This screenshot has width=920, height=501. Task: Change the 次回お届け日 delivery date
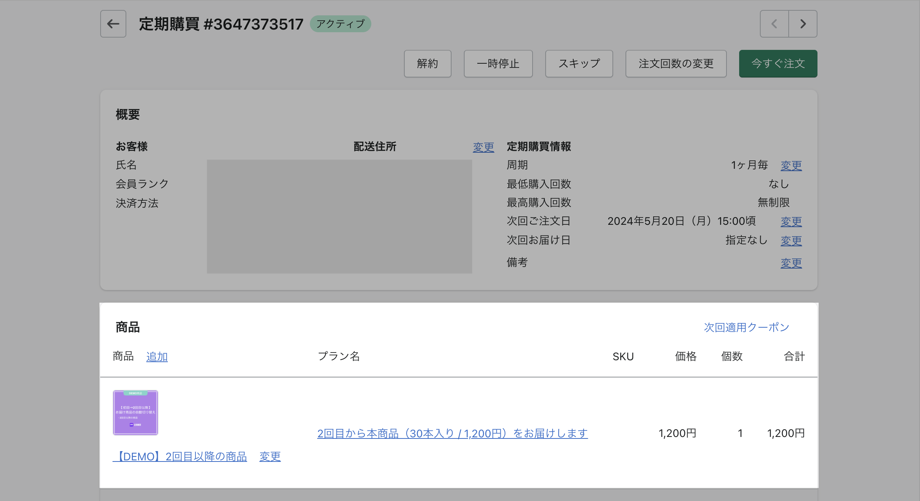791,241
